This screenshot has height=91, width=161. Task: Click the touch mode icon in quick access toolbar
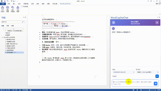coord(14,1)
